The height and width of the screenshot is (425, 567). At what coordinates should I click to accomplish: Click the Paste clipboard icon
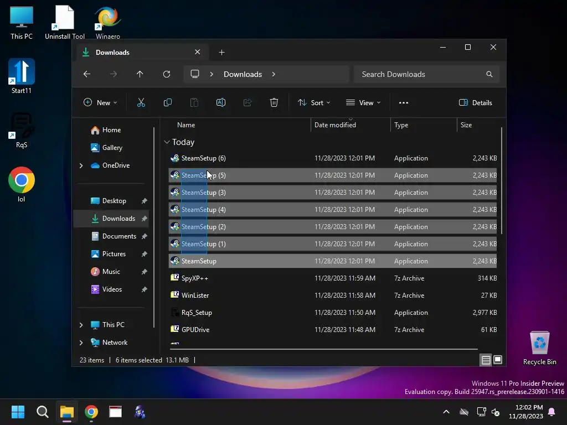(x=194, y=102)
